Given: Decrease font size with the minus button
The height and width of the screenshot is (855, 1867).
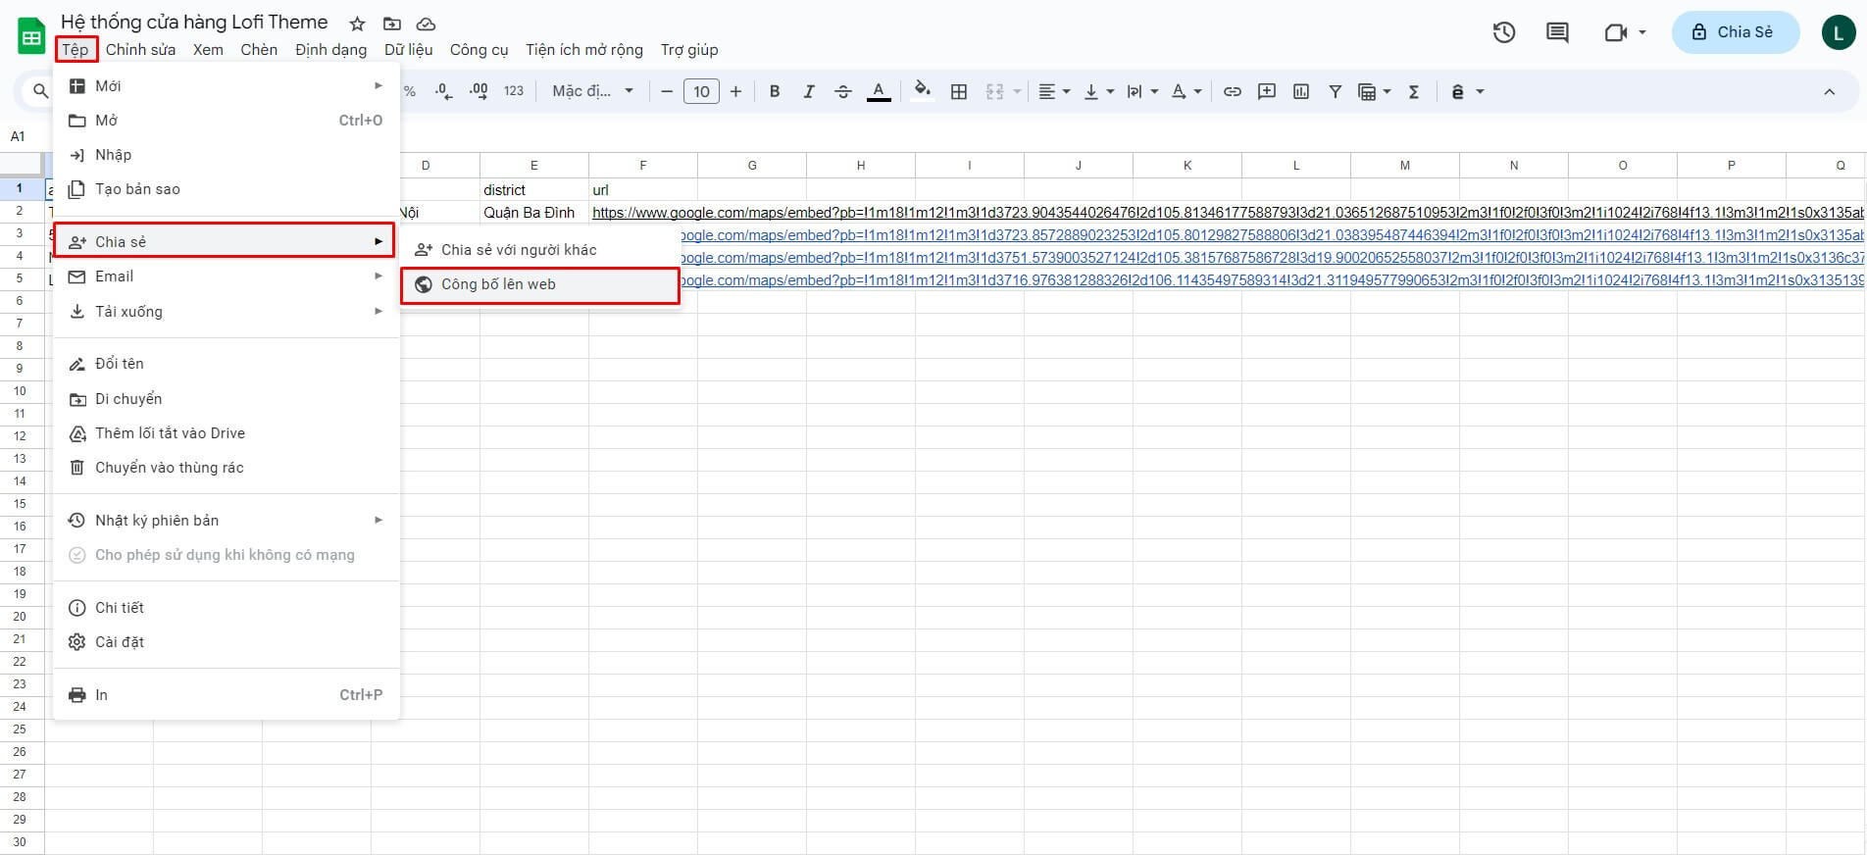Looking at the screenshot, I should [667, 91].
